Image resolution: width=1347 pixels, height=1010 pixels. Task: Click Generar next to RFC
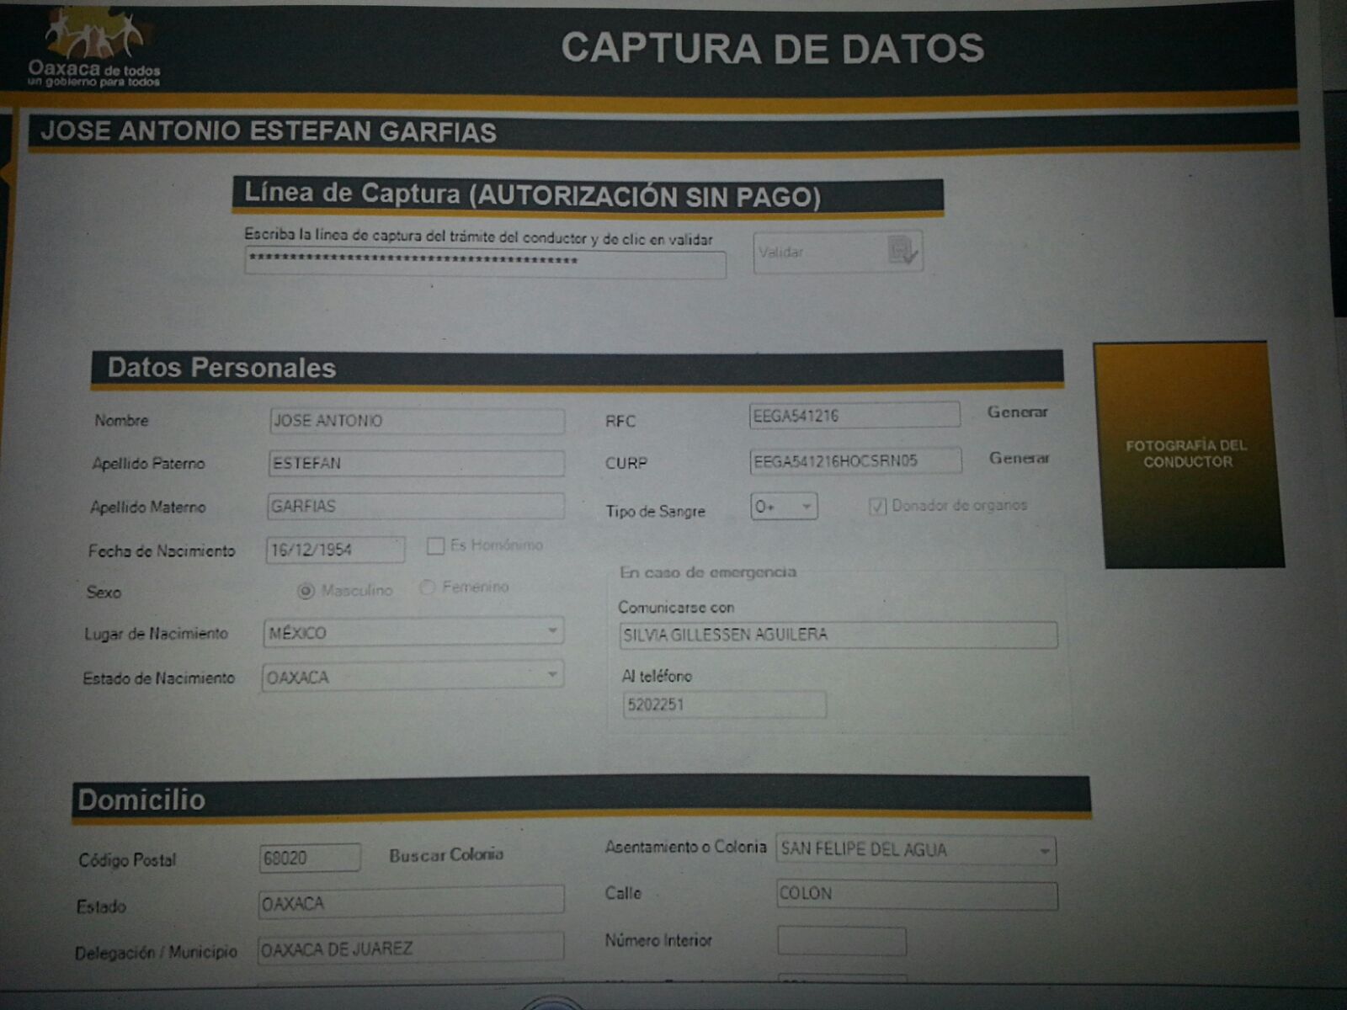coord(1017,412)
